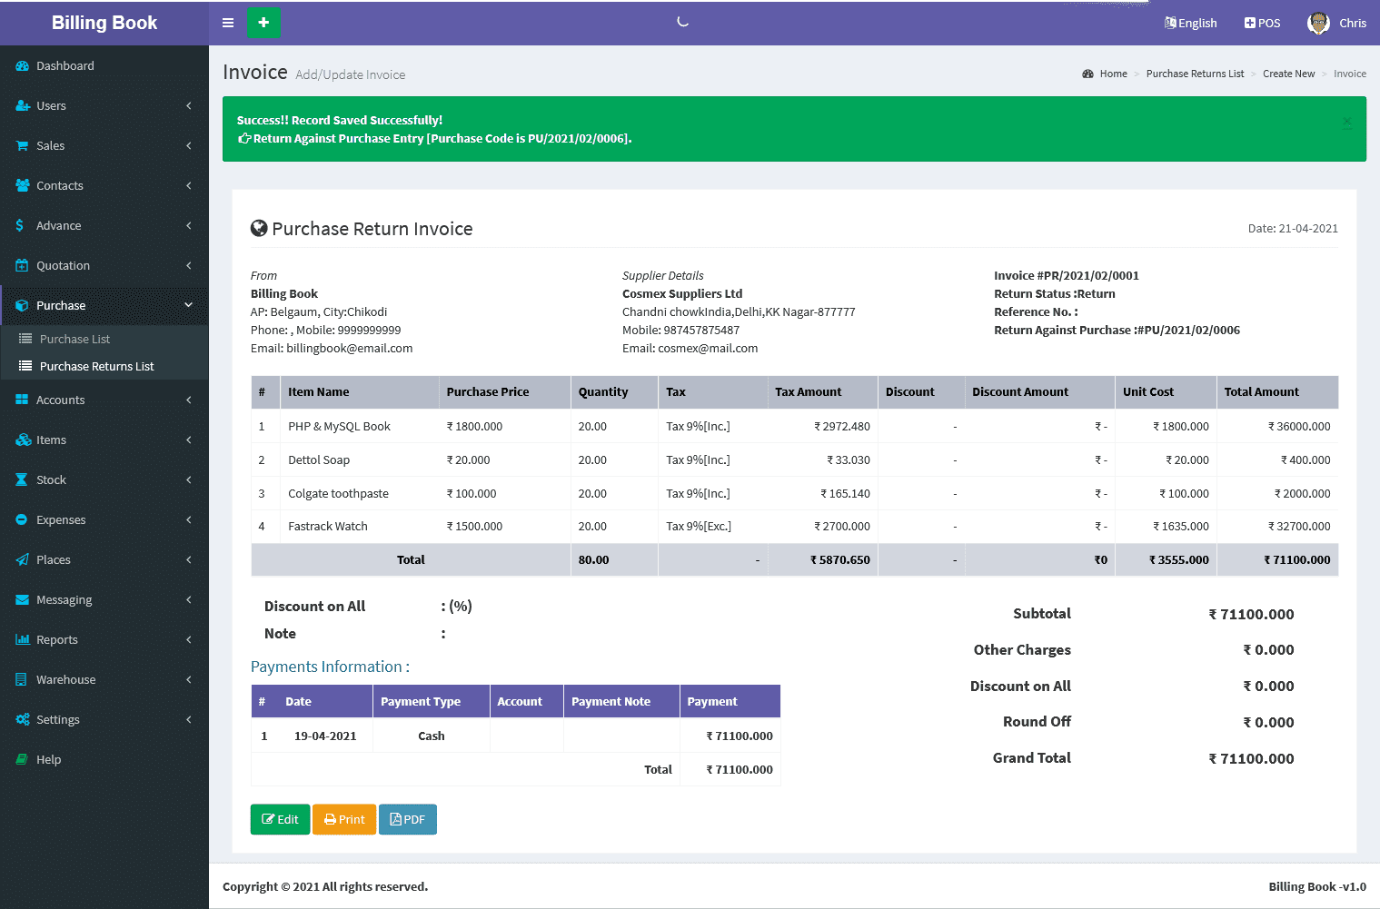Viewport: 1380px width, 909px height.
Task: Click Chris user avatar
Action: click(x=1317, y=23)
